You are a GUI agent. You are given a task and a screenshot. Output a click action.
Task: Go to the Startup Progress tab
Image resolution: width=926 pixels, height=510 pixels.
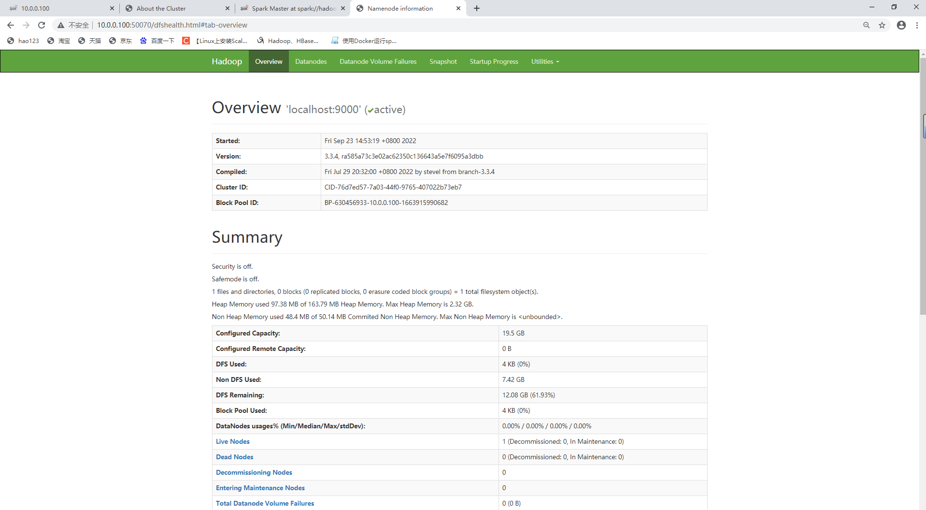tap(494, 61)
